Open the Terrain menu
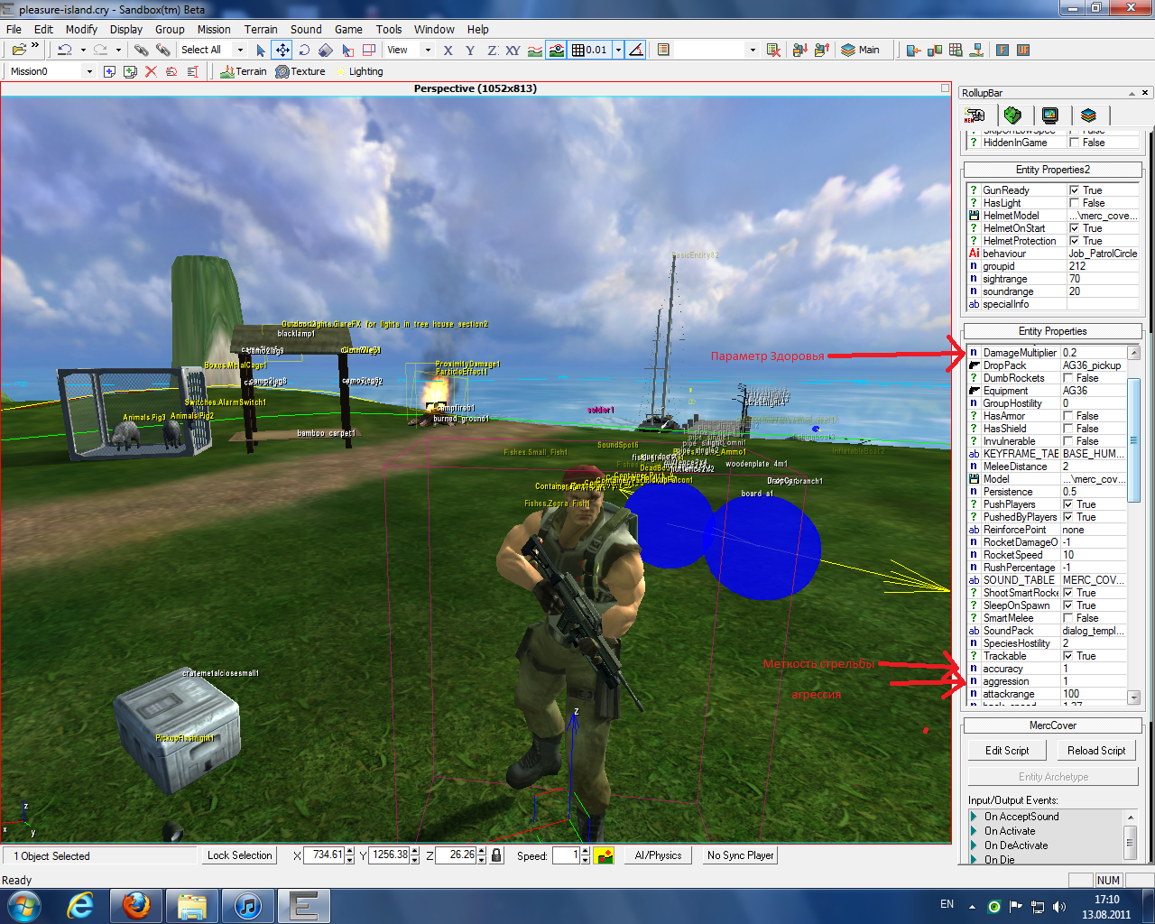 [261, 29]
